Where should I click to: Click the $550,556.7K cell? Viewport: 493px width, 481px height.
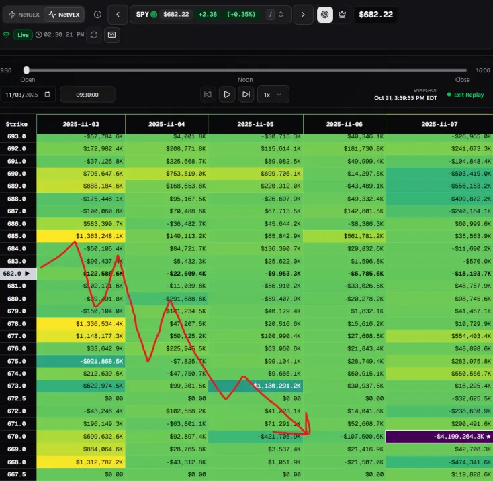pos(439,373)
